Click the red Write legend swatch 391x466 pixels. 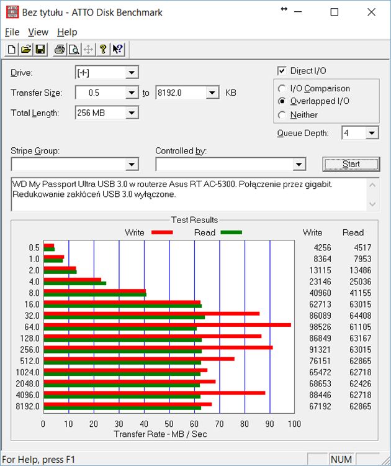click(x=162, y=232)
